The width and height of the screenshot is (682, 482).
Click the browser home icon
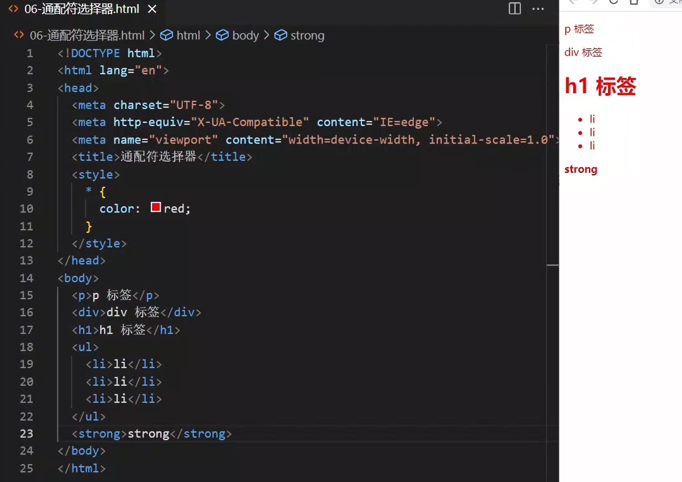coord(634,2)
